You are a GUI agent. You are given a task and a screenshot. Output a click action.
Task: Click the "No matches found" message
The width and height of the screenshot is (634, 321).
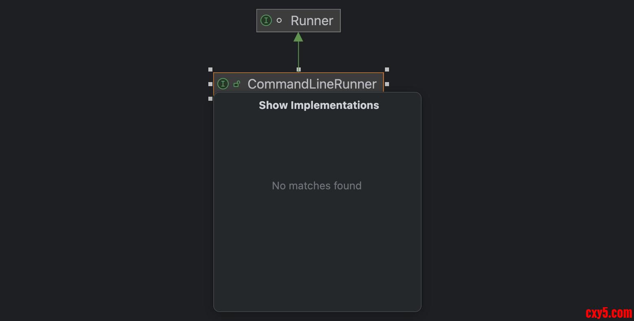click(317, 186)
